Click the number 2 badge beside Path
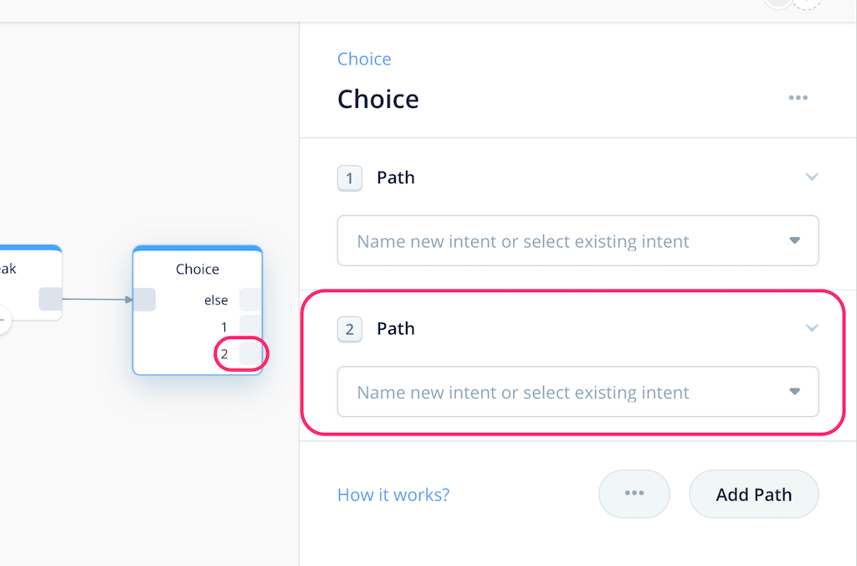Viewport: 857px width, 566px height. click(349, 329)
